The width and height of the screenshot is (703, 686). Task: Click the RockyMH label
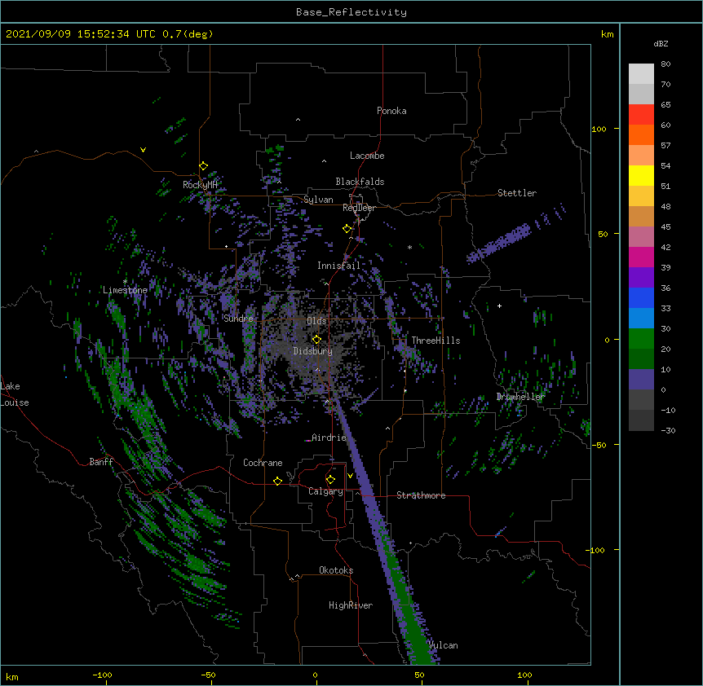click(x=200, y=184)
